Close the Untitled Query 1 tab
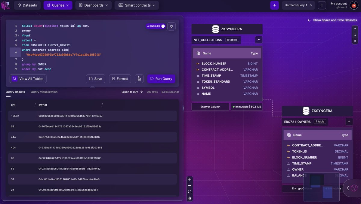 pos(311,5)
